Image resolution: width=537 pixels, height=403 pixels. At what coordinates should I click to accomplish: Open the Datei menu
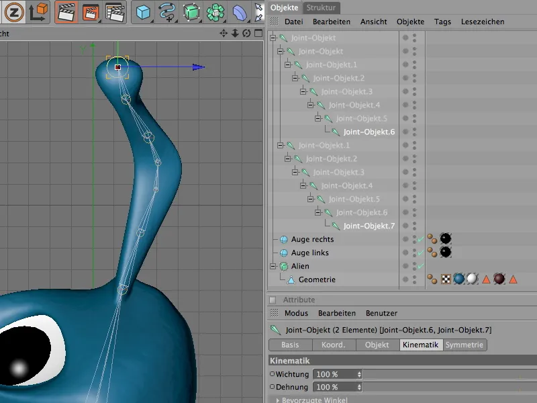click(x=294, y=21)
